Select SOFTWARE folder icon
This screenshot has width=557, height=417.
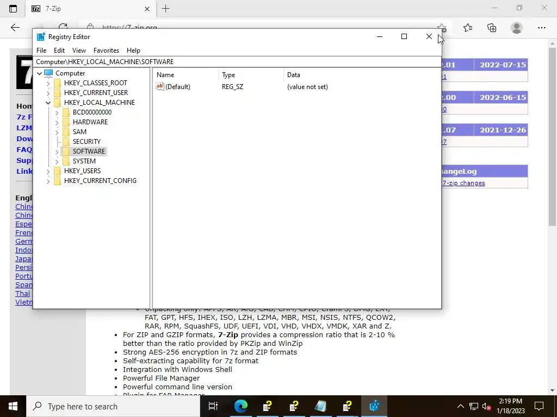pos(66,151)
